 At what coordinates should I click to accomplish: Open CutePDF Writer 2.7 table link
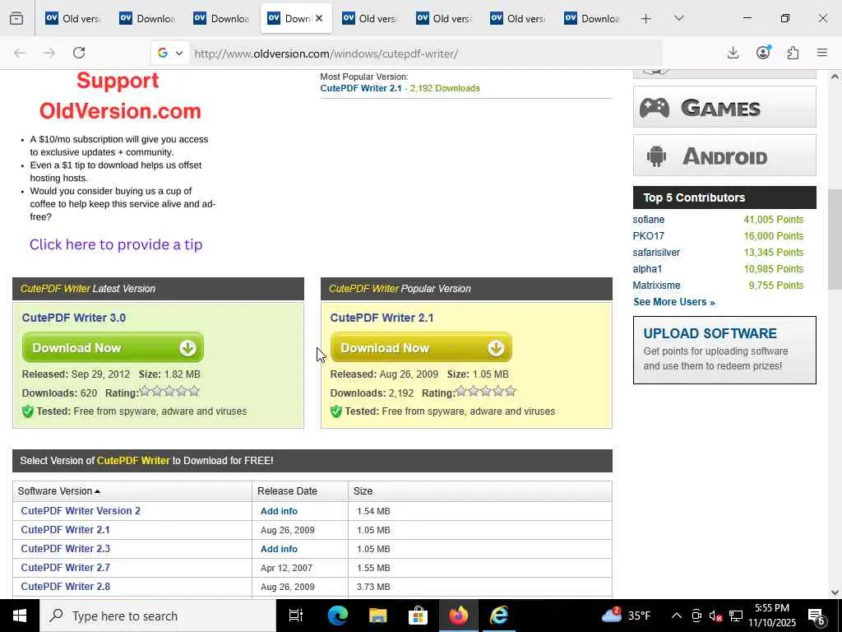pyautogui.click(x=66, y=568)
